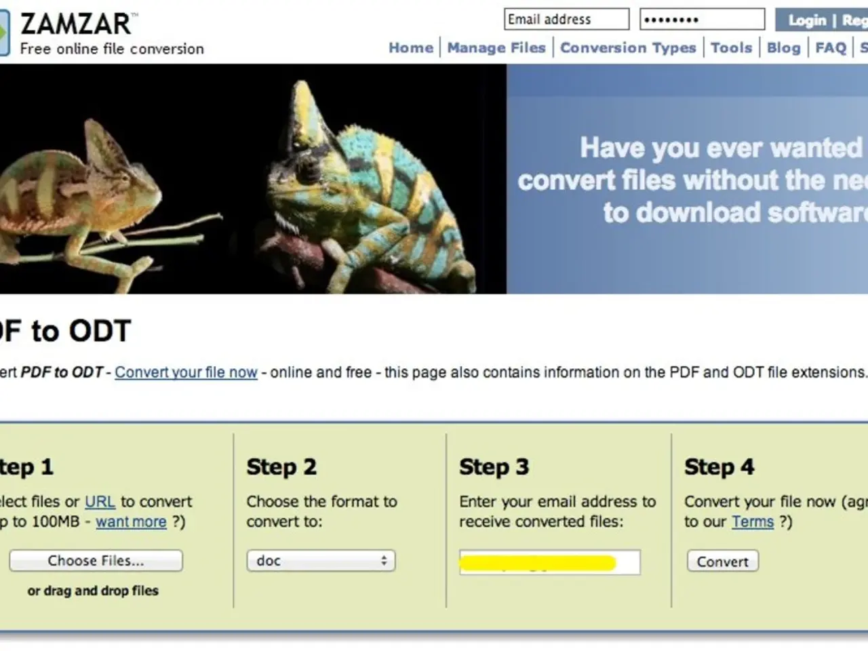
Task: Click the 'want more' link
Action: (x=131, y=521)
